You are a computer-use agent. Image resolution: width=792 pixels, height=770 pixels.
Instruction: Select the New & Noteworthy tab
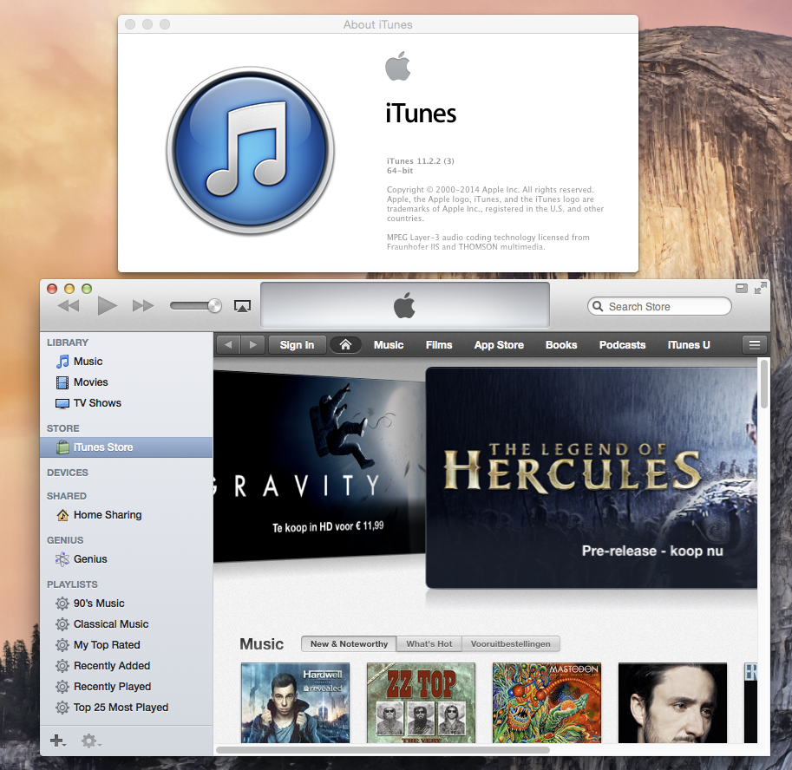[x=349, y=643]
